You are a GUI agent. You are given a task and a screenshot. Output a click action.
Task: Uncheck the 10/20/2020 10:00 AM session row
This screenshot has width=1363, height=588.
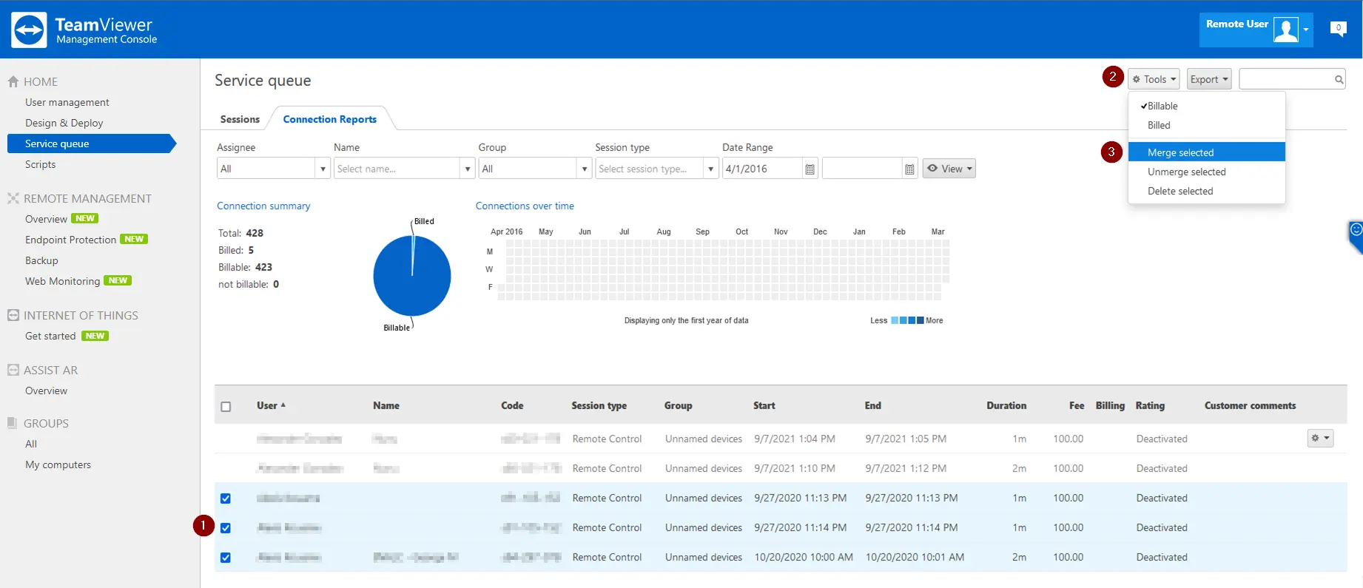point(226,557)
